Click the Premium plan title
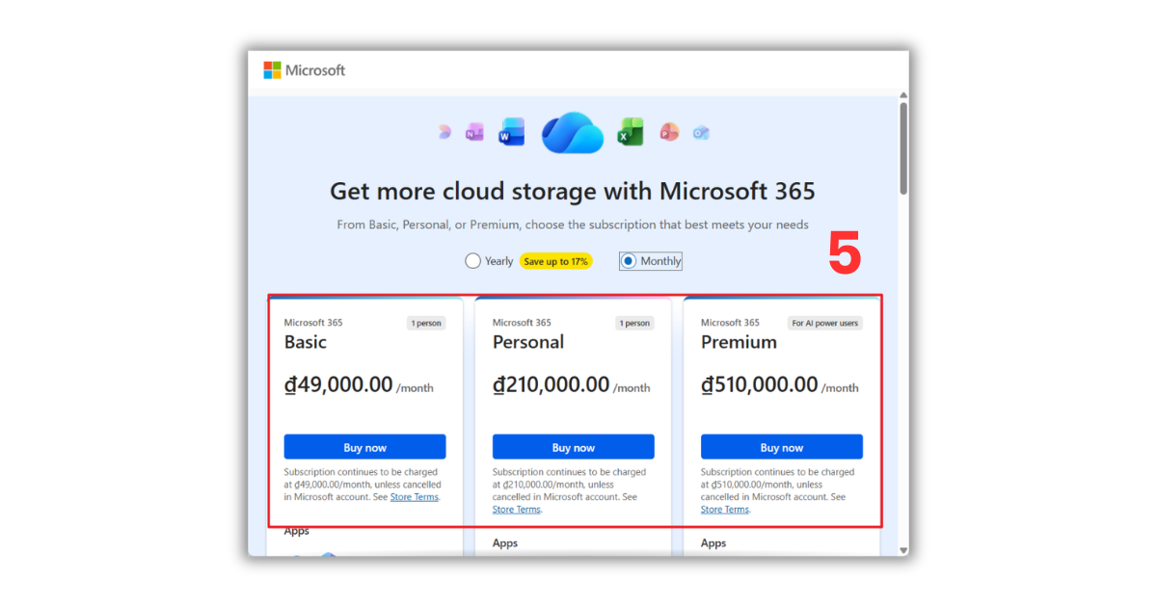This screenshot has height=607, width=1157. point(739,342)
